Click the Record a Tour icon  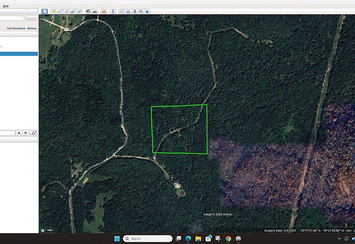(79, 11)
